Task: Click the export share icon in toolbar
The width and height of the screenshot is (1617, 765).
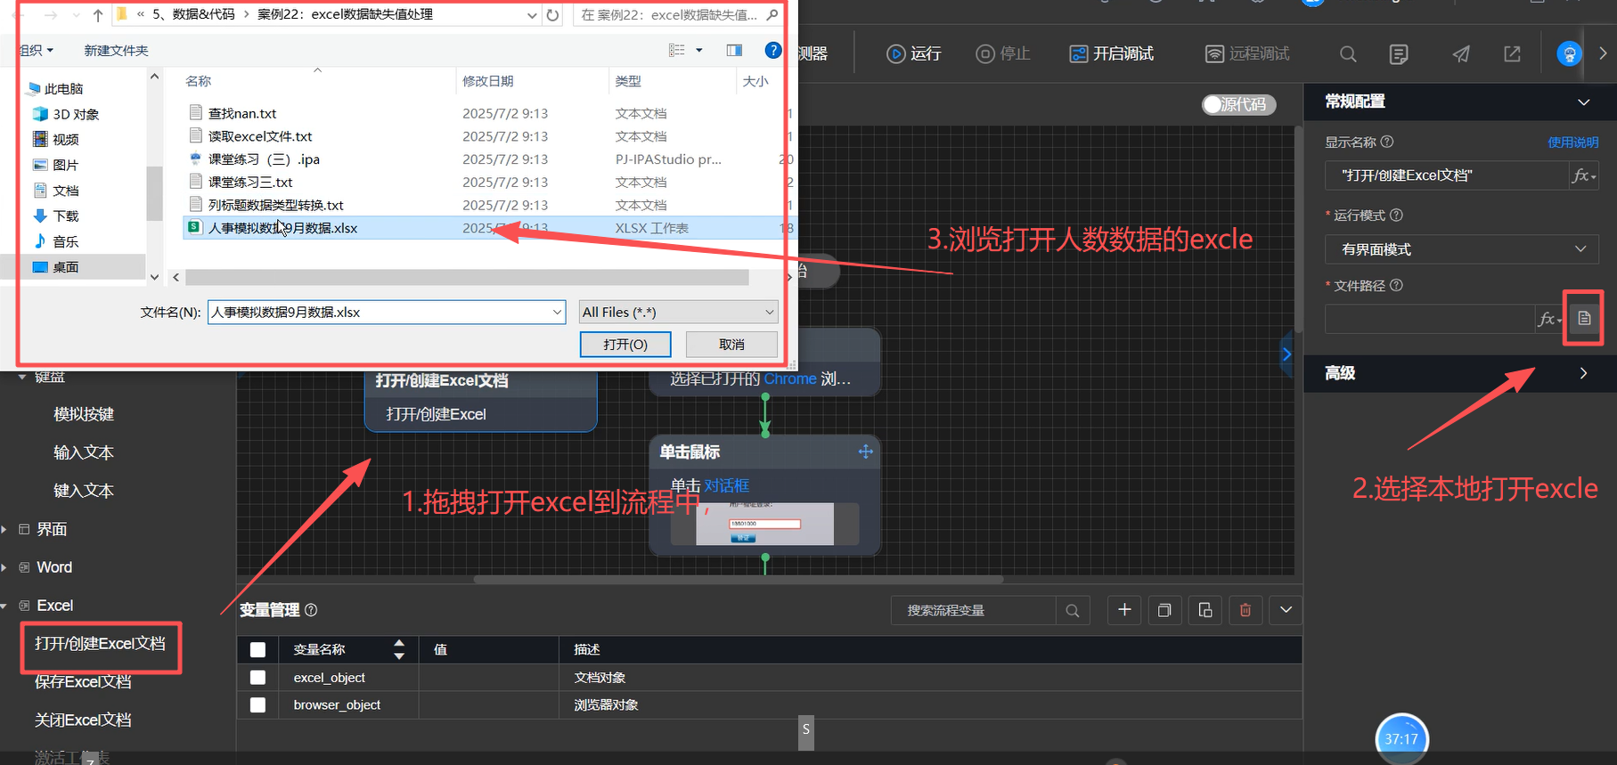Action: point(1512,54)
